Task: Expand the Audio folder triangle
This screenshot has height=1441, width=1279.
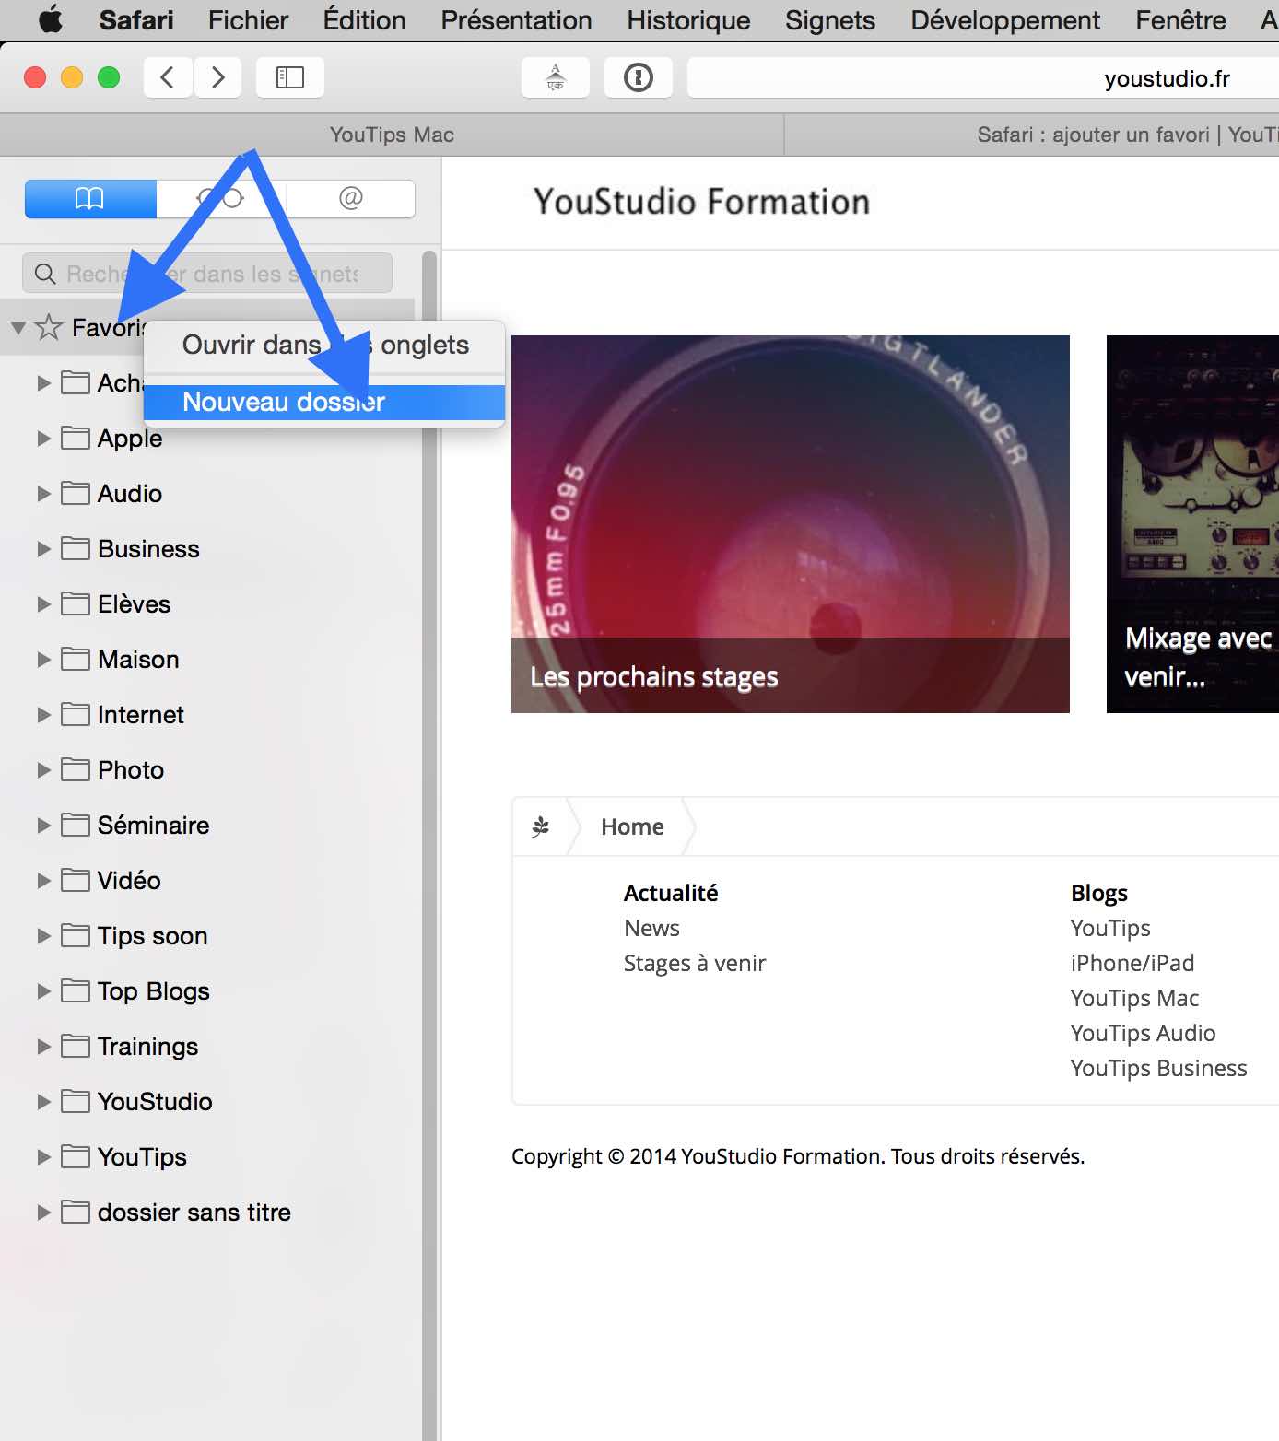Action: 43,493
